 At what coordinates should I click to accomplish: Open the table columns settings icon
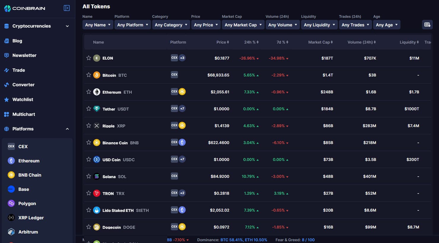click(427, 25)
